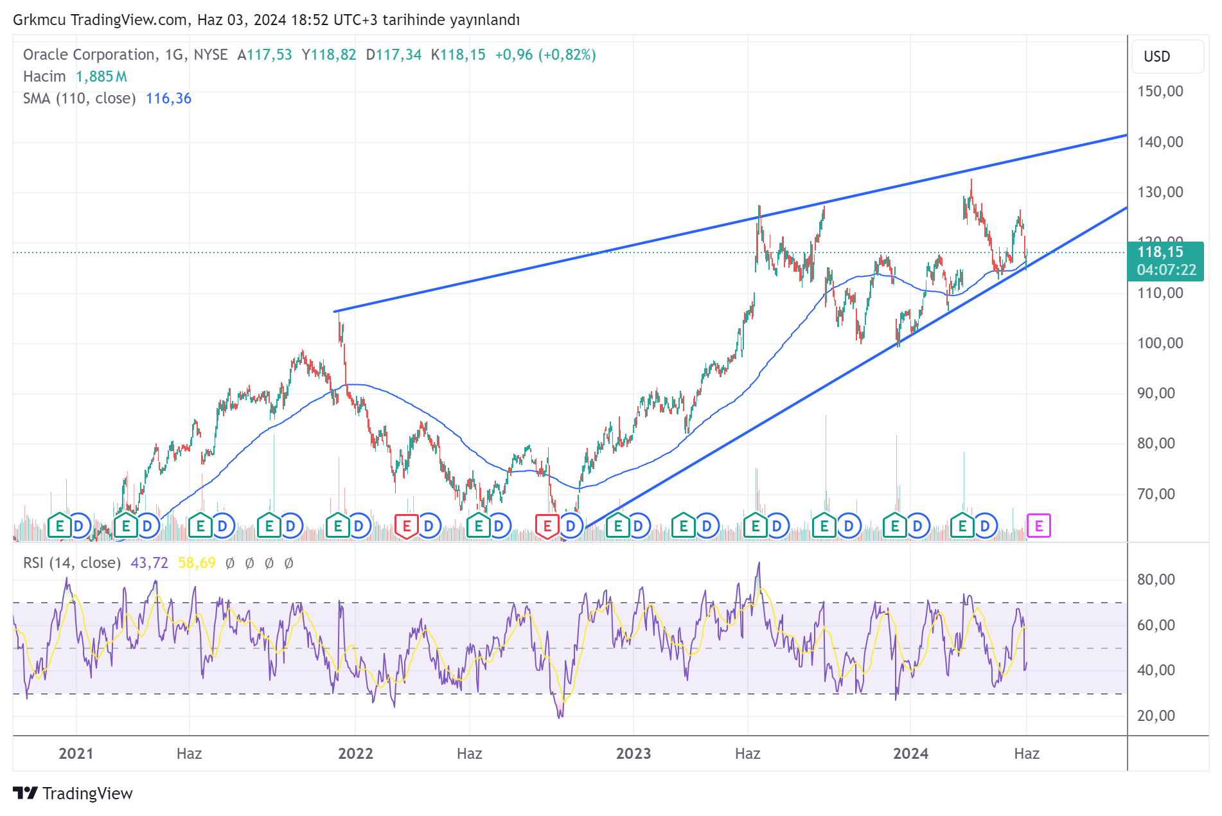Open the red E earnings marker in early 2022
The height and width of the screenshot is (816, 1222).
(x=406, y=526)
